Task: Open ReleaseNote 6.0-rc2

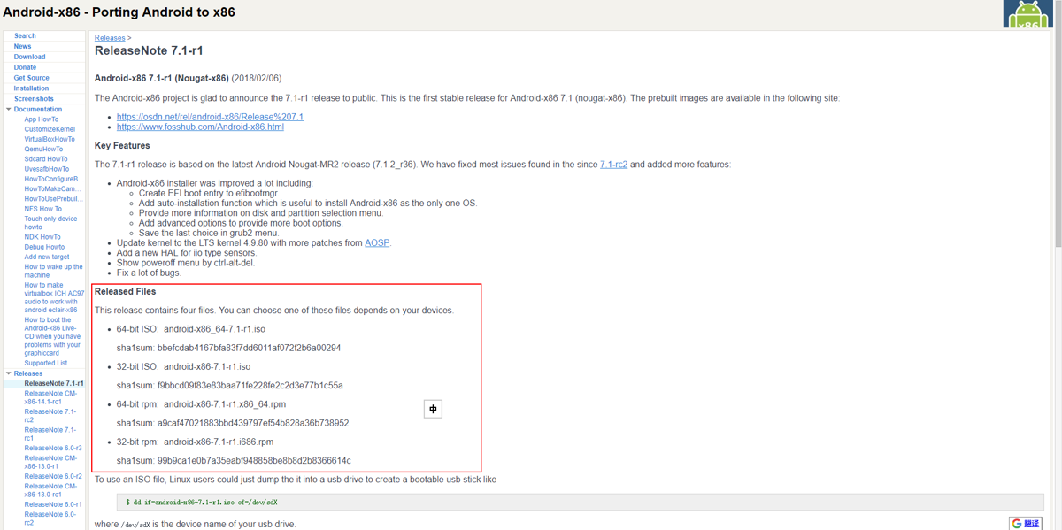Action: pyautogui.click(x=50, y=518)
